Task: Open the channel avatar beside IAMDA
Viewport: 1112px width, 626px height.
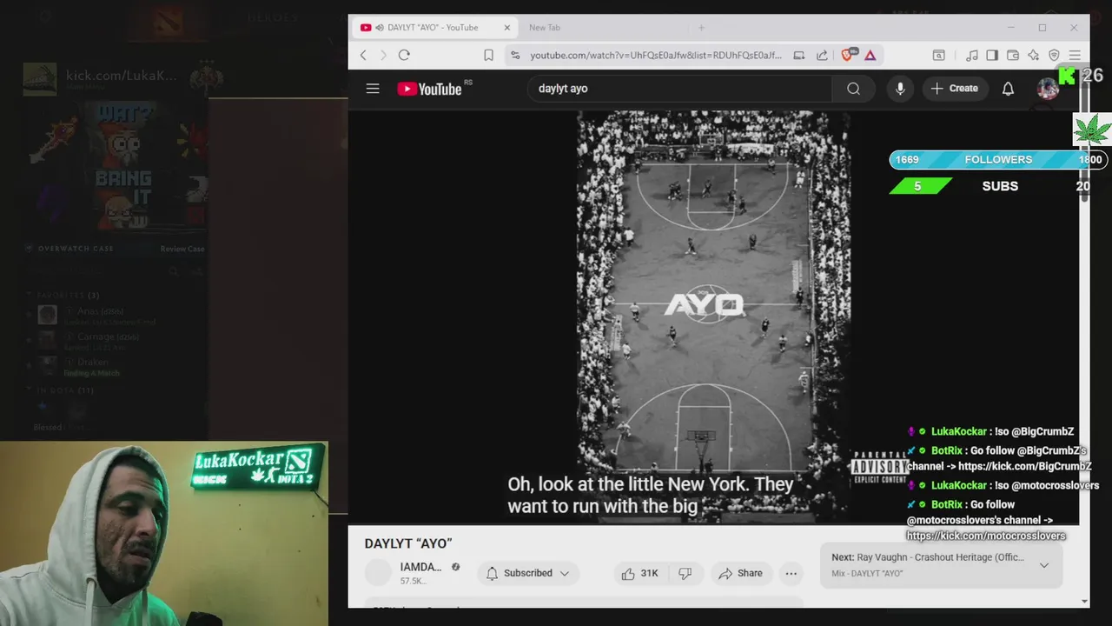Action: pos(378,573)
